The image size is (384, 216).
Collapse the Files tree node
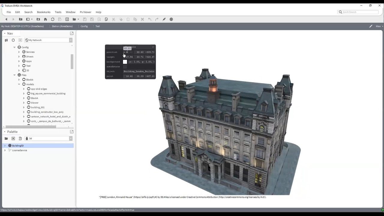click(14, 75)
